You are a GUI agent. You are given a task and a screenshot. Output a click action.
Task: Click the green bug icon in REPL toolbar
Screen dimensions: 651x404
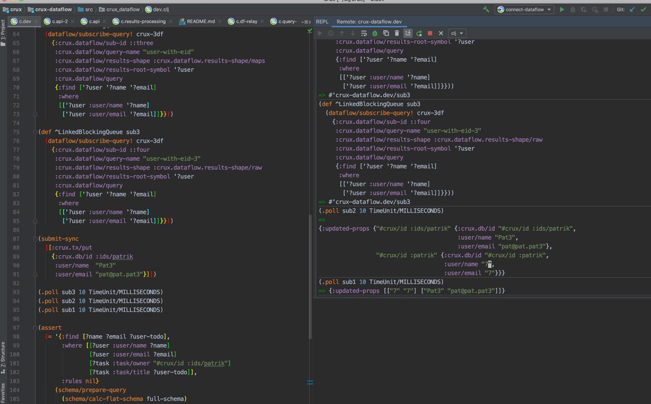[x=375, y=33]
